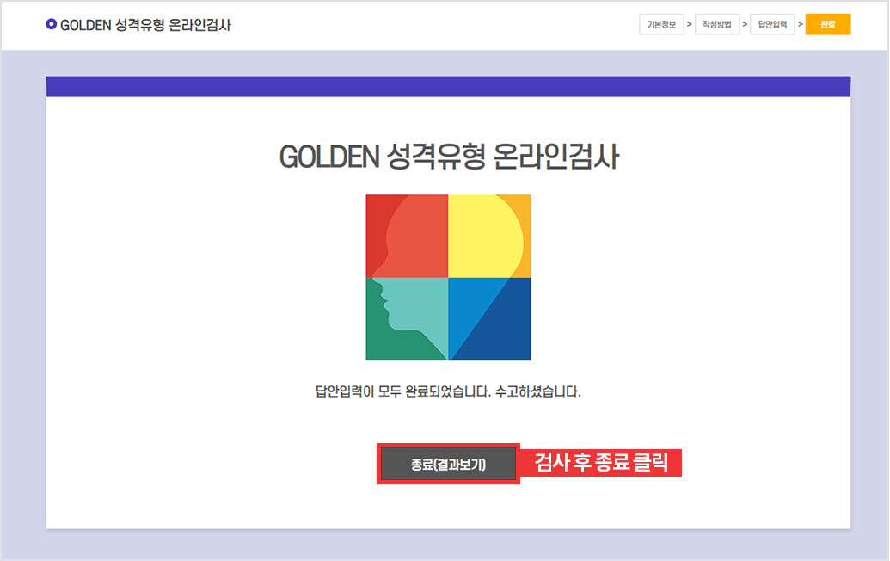Click the GOLDEN 성격유형 온라인검사 header title
Viewport: 890px width, 561px height.
point(143,24)
